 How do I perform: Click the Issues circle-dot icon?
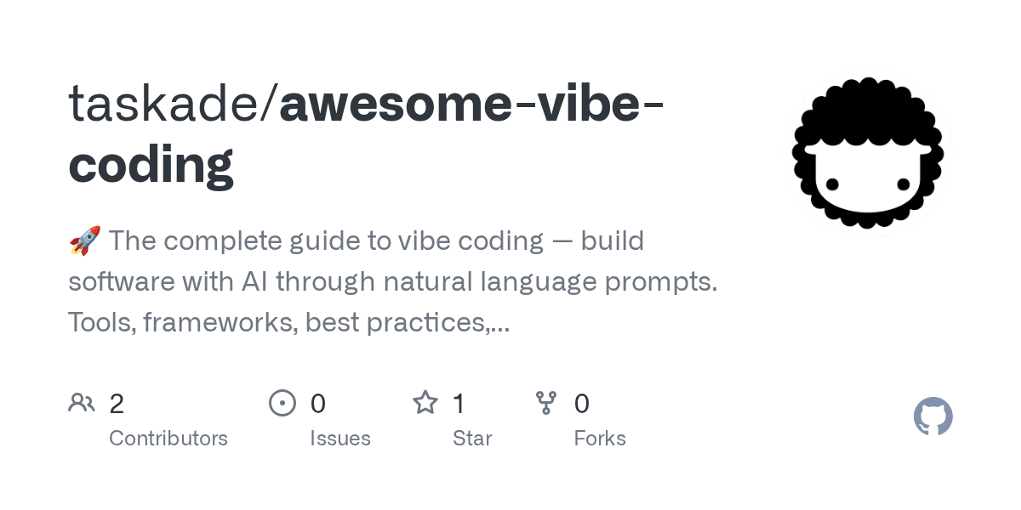[x=282, y=403]
